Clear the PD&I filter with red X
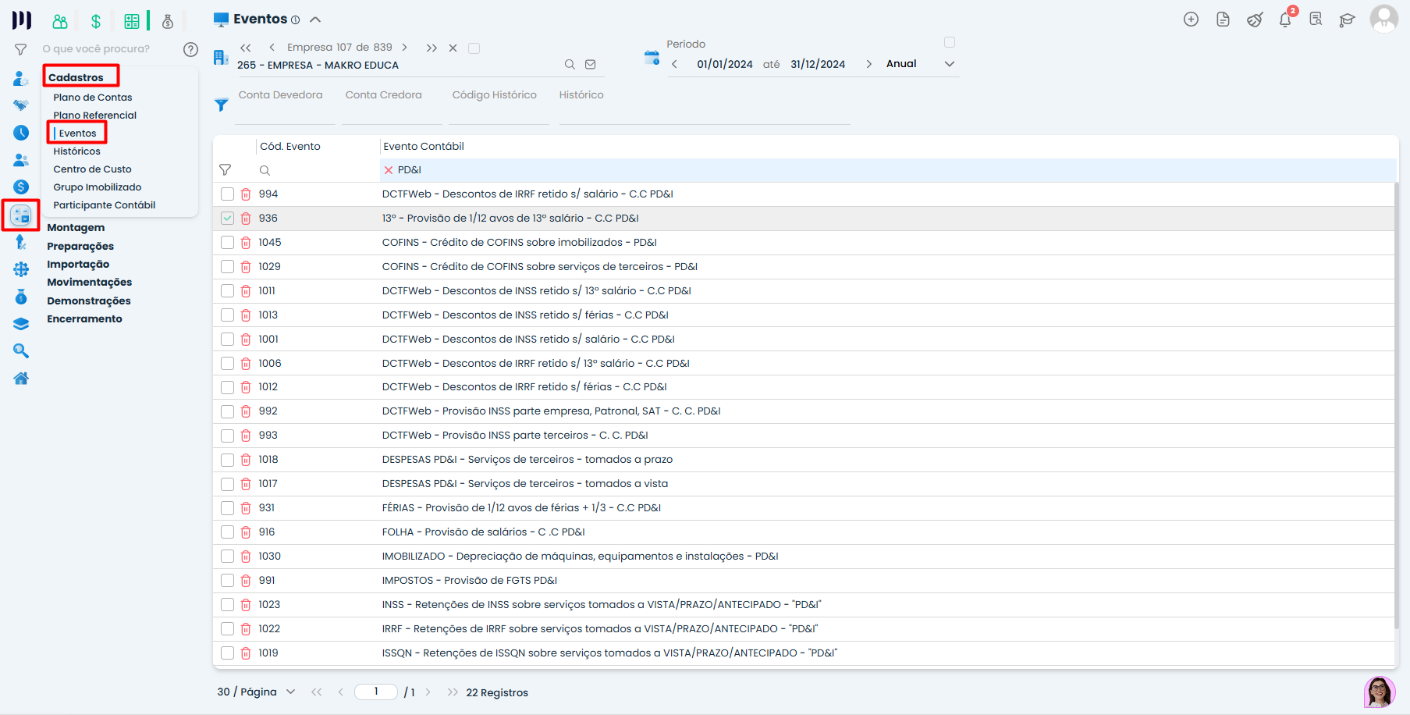Viewport: 1410px width, 715px height. [389, 170]
